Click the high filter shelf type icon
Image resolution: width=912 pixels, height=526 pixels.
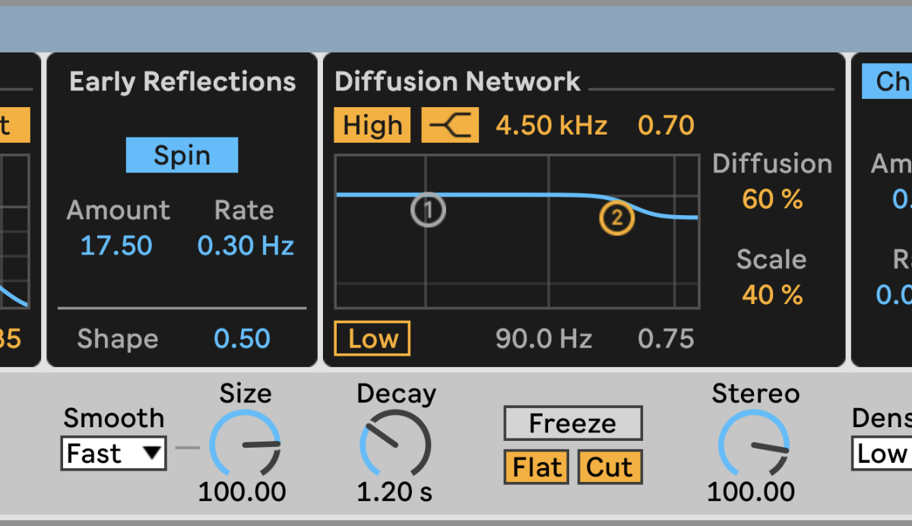click(450, 125)
